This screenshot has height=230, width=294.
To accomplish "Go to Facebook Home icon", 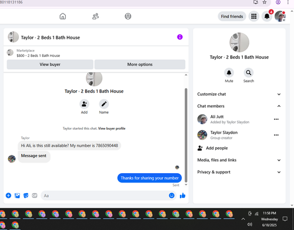I will pos(63,16).
